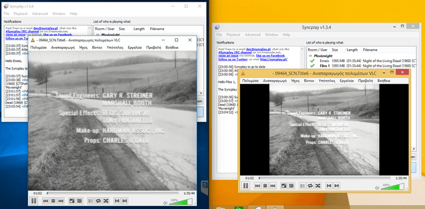Viewport: 425px width, 209px height.
Task: Open Υπότιτλος menu in left VLC window
Action: click(115, 47)
